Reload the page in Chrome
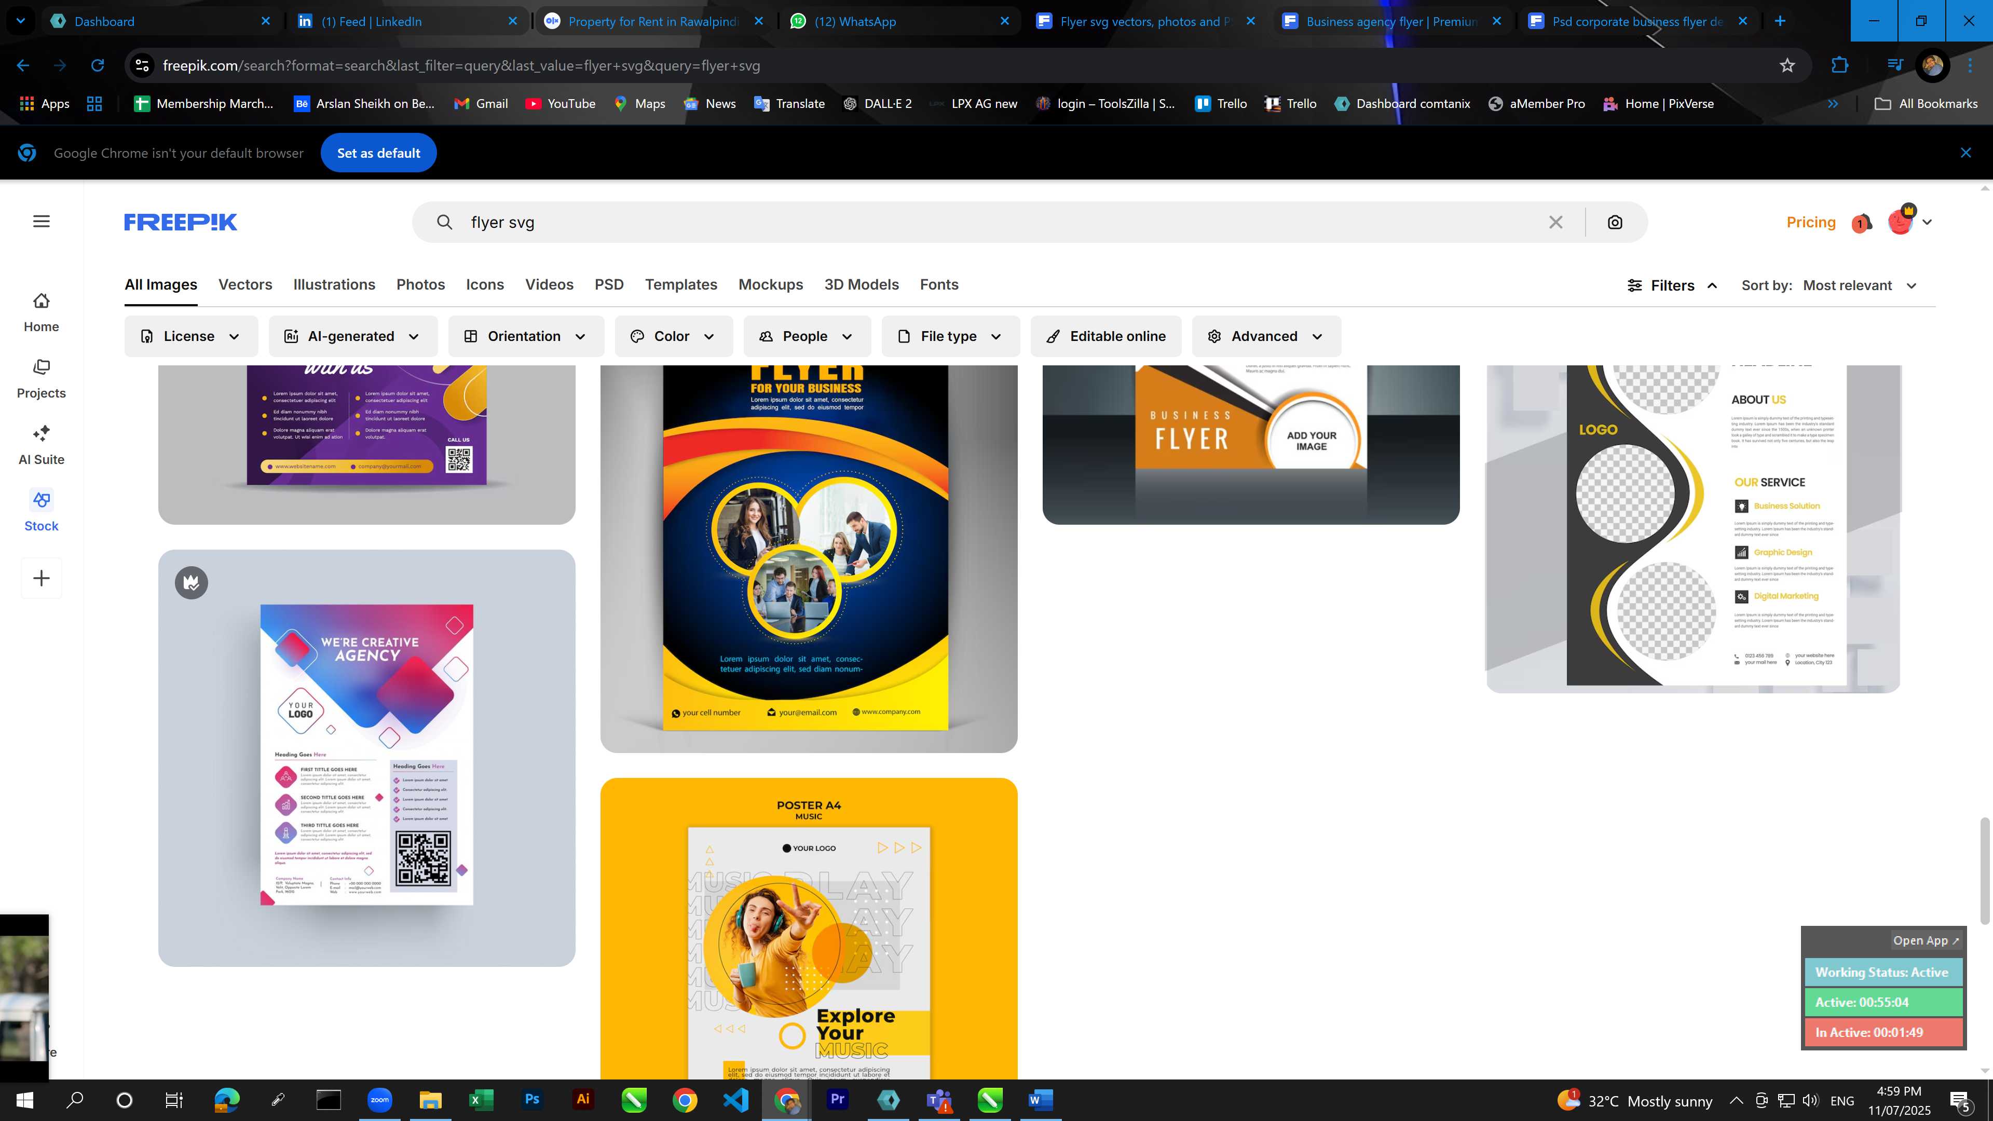The height and width of the screenshot is (1121, 1993). [98, 66]
